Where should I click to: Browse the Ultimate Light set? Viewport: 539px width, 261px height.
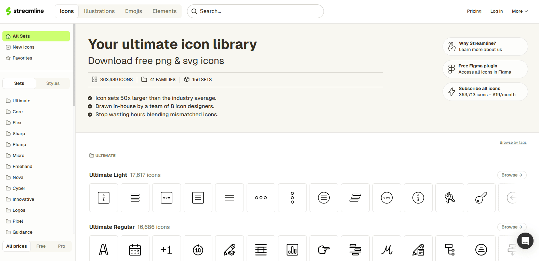(512, 175)
